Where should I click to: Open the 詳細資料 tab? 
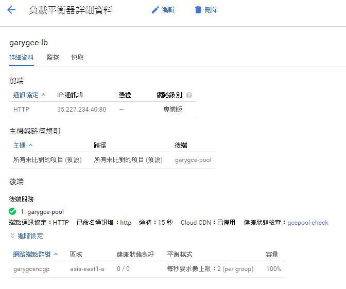tap(22, 58)
